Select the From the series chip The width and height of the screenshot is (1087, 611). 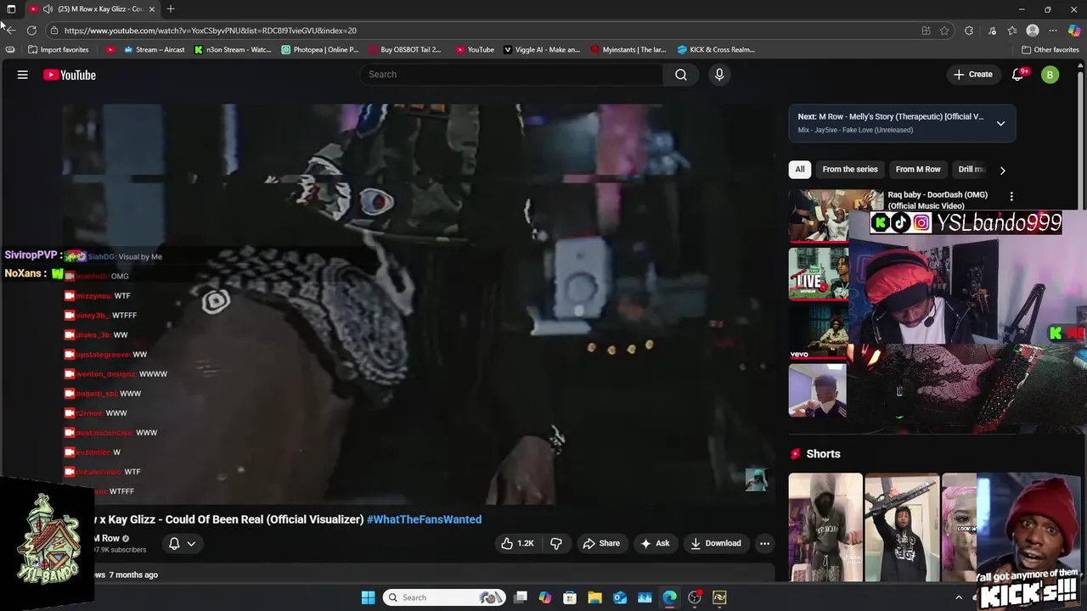tap(850, 169)
